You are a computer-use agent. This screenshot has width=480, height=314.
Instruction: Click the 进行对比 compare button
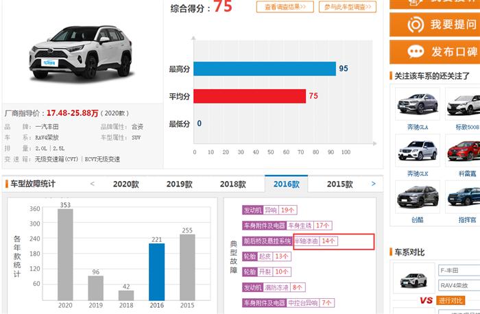[x=451, y=300]
